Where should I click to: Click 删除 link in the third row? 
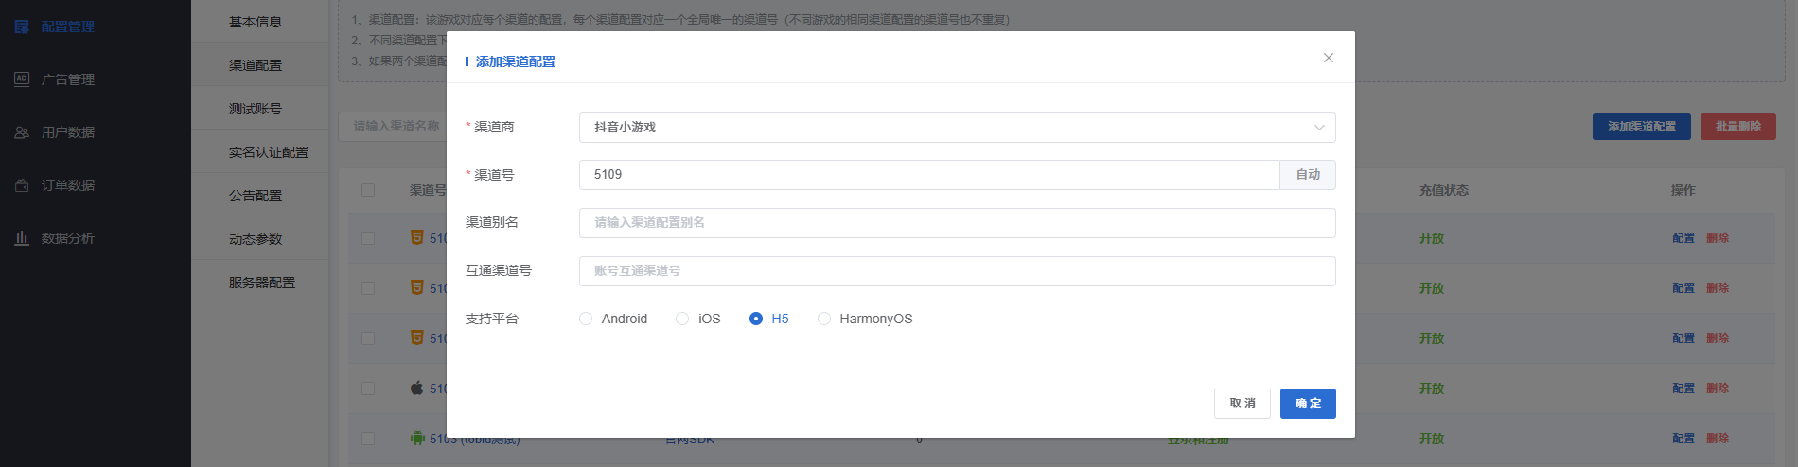click(x=1718, y=338)
